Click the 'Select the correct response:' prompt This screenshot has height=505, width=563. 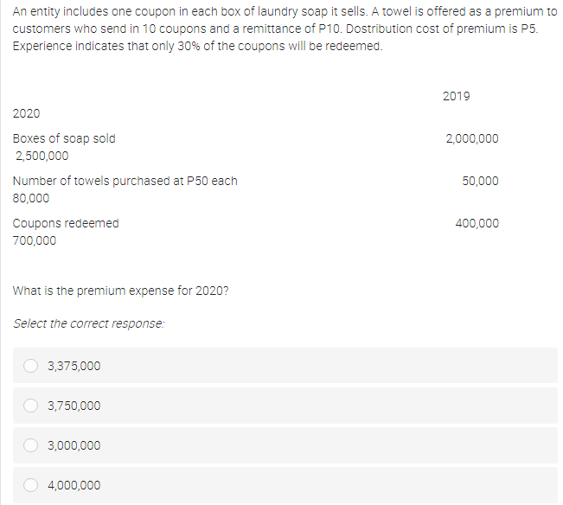pyautogui.click(x=89, y=323)
